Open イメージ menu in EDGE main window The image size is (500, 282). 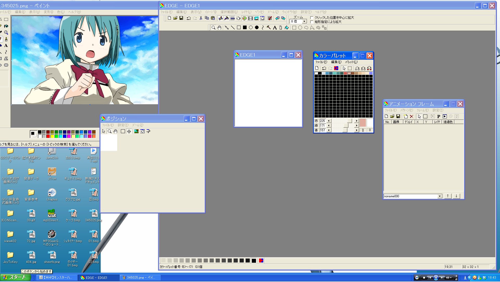(x=211, y=12)
